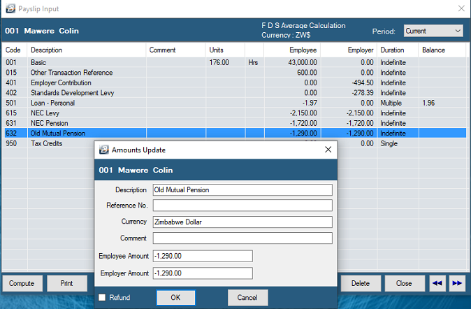Click the Multiple duration cell

[391, 103]
